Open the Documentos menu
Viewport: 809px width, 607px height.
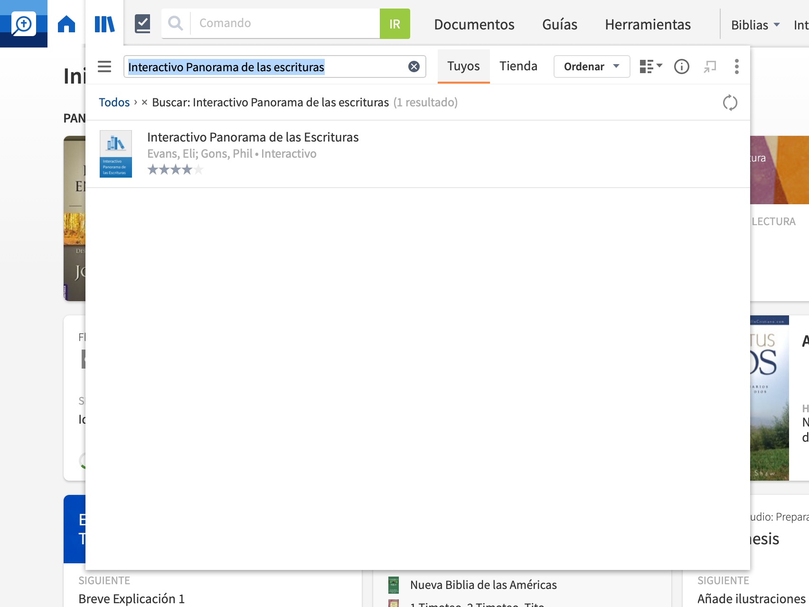(474, 24)
